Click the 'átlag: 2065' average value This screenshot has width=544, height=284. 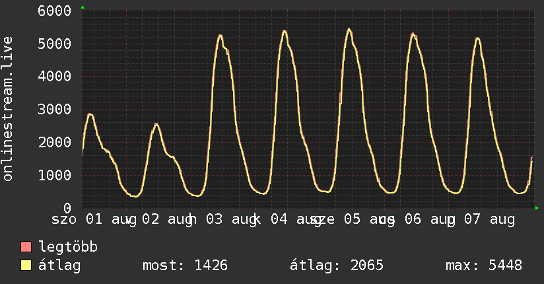[x=337, y=266]
